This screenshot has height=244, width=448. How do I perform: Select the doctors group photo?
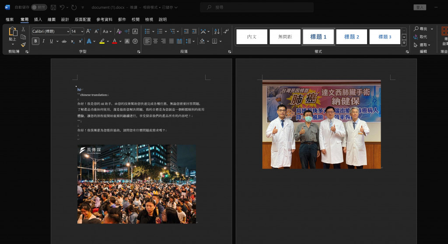322,124
